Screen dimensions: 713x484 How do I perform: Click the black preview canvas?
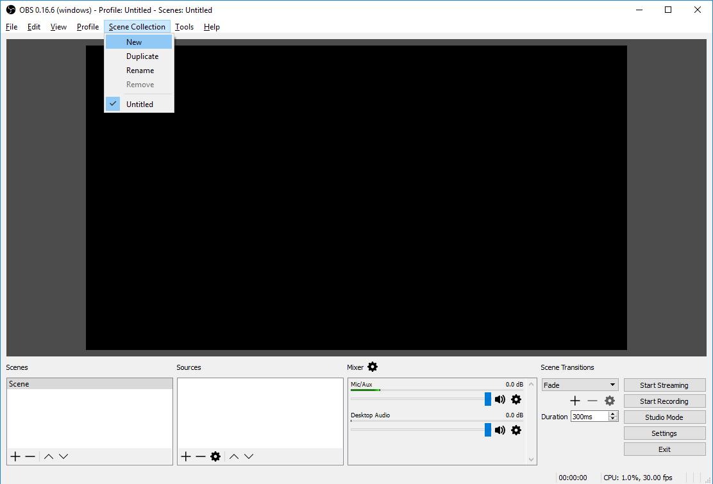click(356, 197)
